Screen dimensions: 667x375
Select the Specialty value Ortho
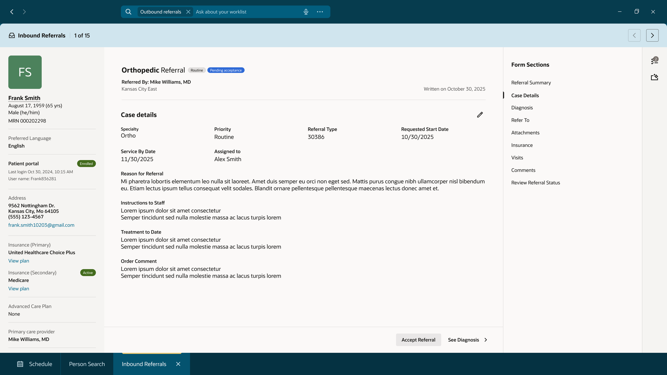128,135
